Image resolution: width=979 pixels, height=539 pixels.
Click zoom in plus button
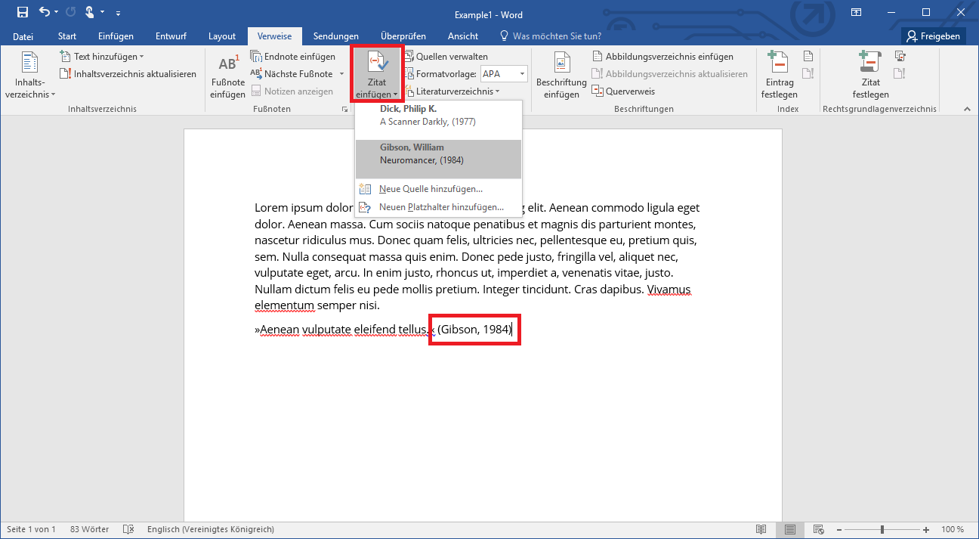926,529
